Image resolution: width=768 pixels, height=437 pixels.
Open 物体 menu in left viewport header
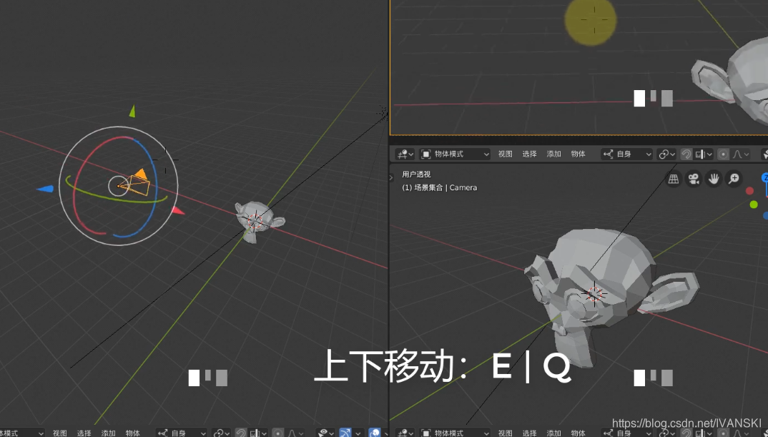(133, 433)
